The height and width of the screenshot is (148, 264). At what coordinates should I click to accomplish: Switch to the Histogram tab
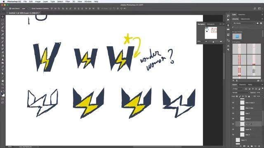[211, 24]
